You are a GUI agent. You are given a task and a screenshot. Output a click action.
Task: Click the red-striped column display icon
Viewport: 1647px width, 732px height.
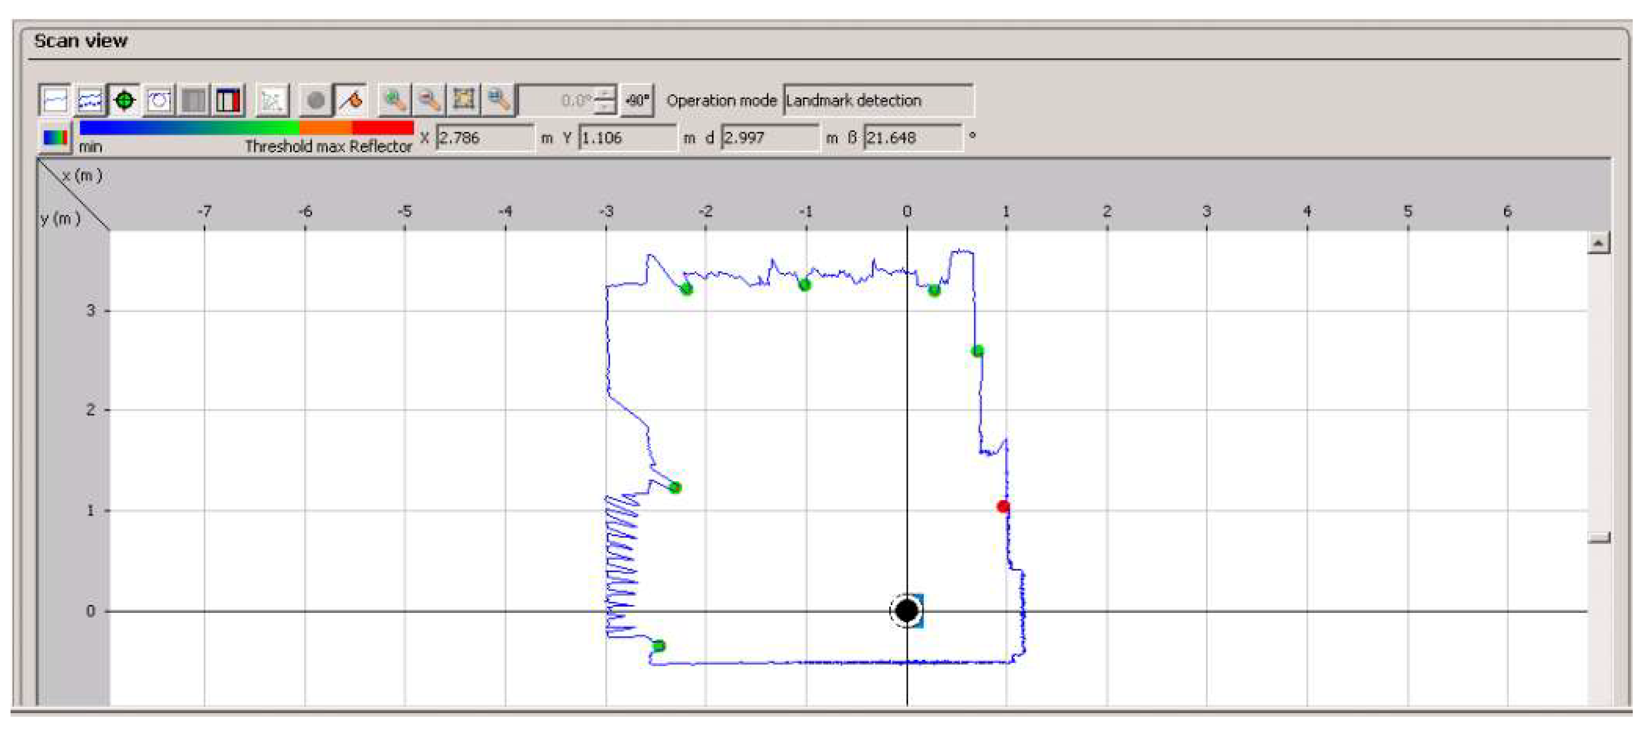coord(228,100)
